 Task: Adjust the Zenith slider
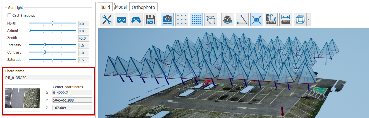click(x=53, y=38)
